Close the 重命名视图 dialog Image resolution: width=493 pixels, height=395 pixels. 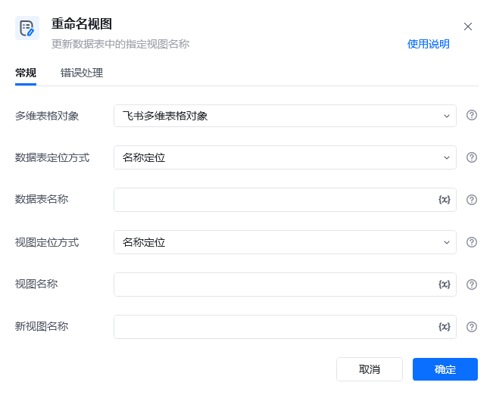coord(468,26)
